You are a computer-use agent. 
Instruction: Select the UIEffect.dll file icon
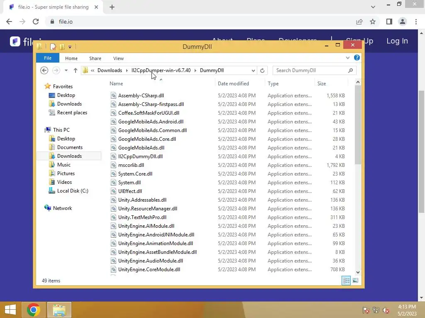114,191
